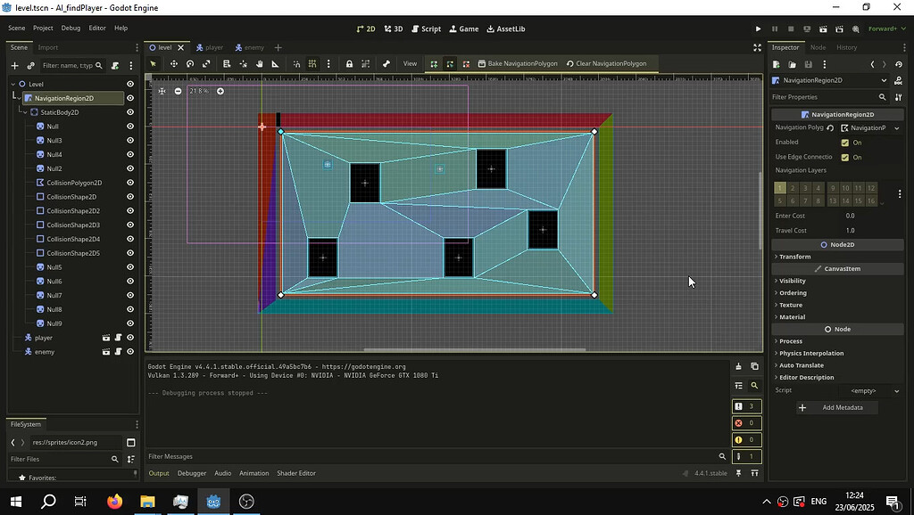This screenshot has width=914, height=515.
Task: Select the erase points polygon tool
Action: click(466, 63)
